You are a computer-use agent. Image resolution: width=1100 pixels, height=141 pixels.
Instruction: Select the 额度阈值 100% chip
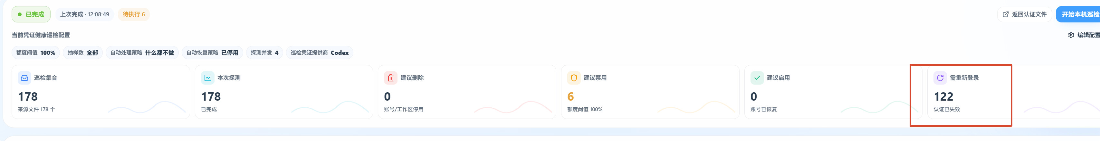(x=36, y=53)
